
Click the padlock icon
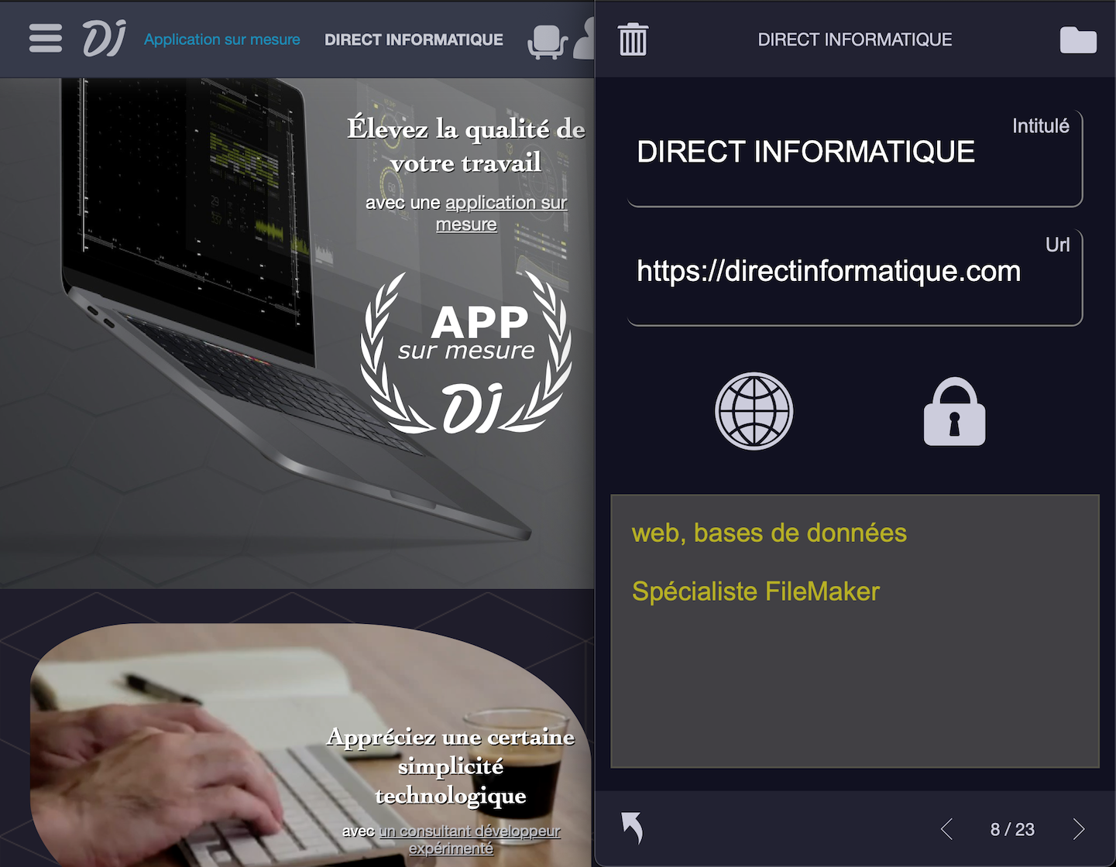[x=954, y=411]
